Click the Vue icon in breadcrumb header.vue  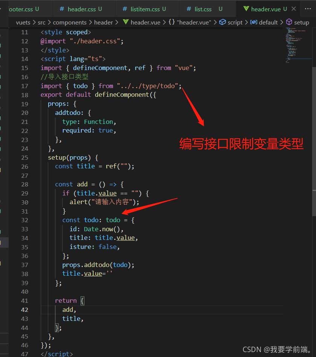click(126, 22)
